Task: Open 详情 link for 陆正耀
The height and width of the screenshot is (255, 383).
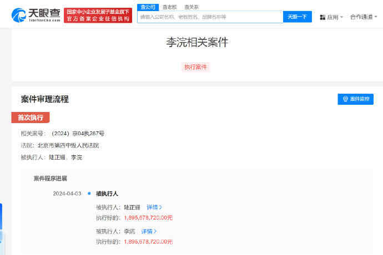Action: (154, 207)
